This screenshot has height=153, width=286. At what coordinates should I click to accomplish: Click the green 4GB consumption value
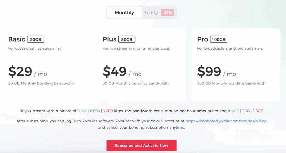235,111
